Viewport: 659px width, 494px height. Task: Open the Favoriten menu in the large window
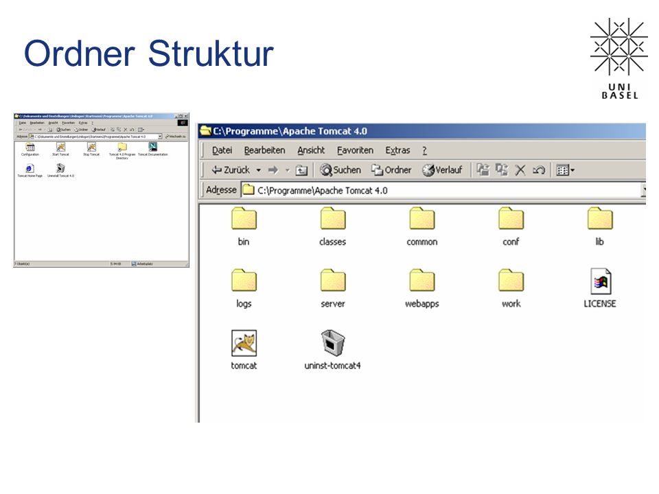coord(355,150)
